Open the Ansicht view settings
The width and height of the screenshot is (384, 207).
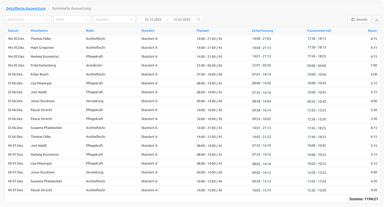point(359,19)
